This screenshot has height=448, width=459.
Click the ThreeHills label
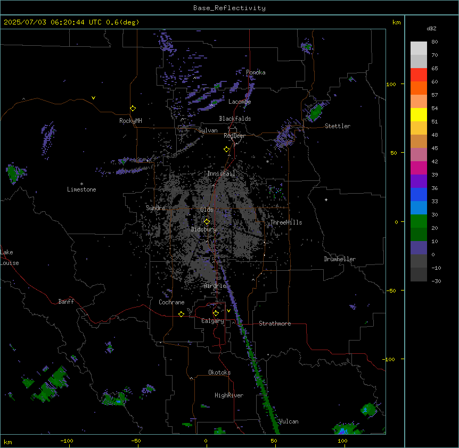click(x=286, y=222)
